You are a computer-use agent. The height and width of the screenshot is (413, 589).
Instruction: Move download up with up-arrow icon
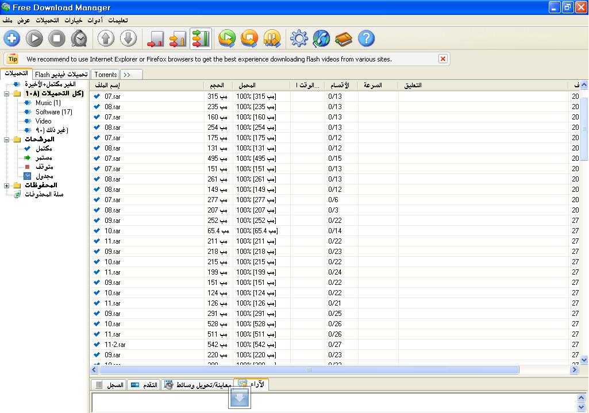106,38
